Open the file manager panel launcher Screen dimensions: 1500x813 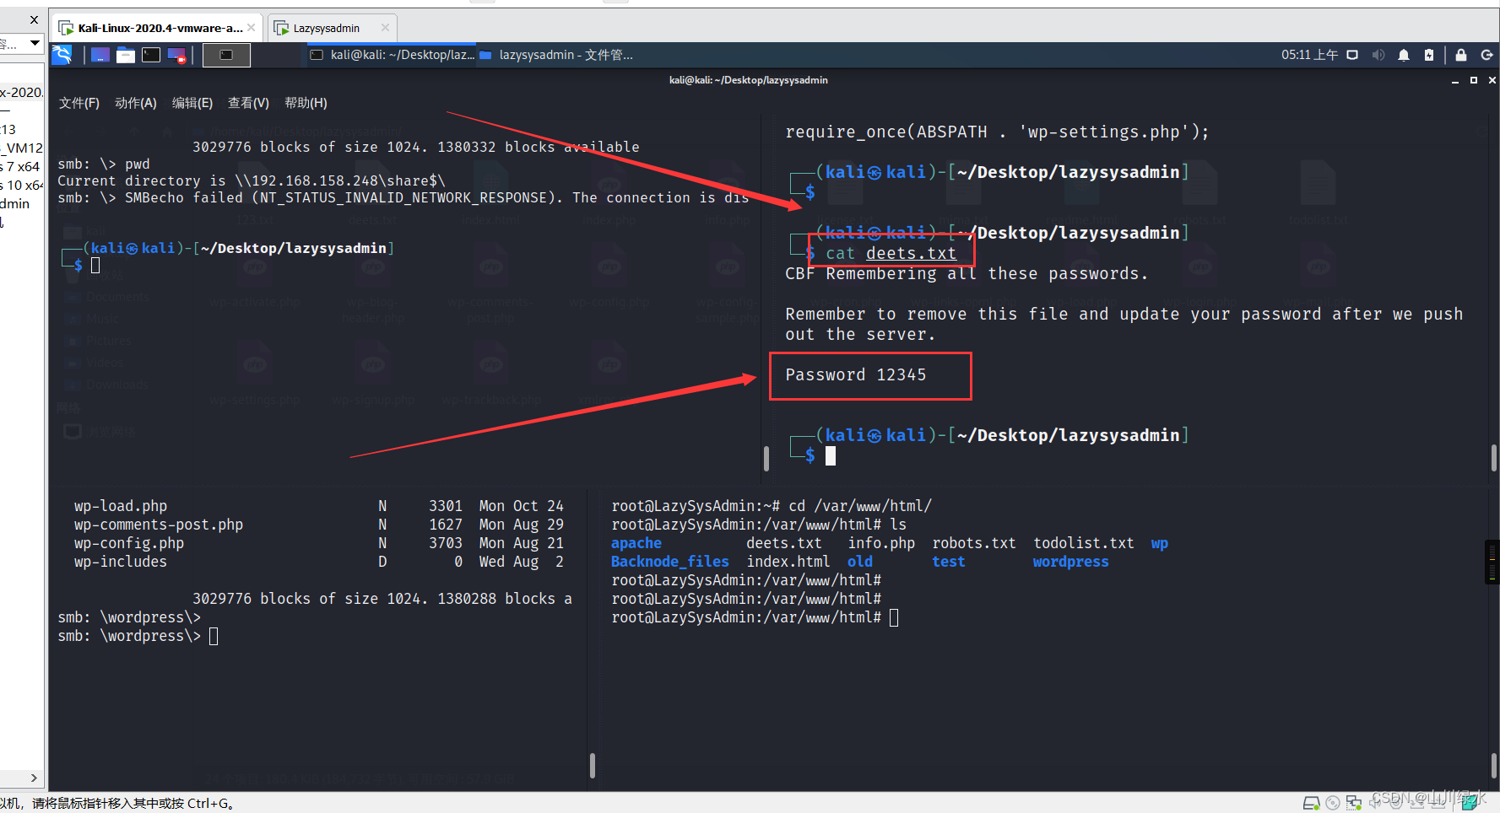[126, 55]
